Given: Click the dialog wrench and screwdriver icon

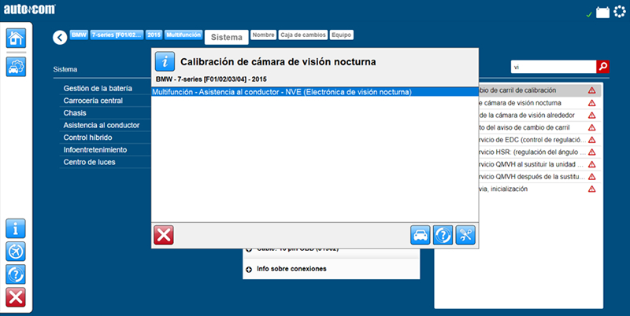Looking at the screenshot, I should [x=465, y=235].
